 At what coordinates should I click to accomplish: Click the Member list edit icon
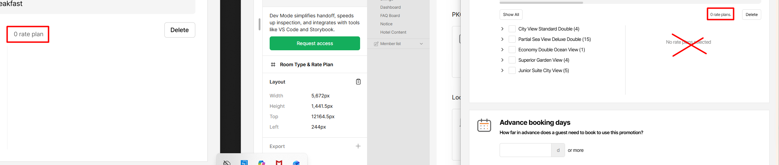click(x=376, y=44)
